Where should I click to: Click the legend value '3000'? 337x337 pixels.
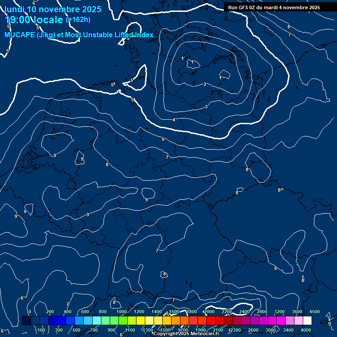[x=271, y=330]
